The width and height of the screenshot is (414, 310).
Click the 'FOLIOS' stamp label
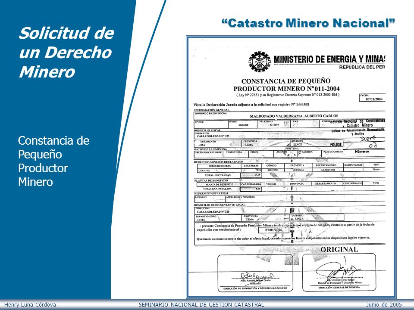pos(336,145)
